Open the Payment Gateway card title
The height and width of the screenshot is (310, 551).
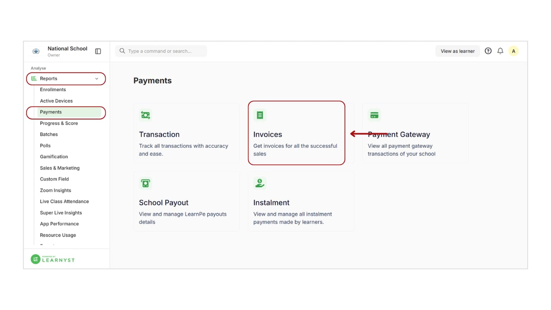tap(399, 134)
